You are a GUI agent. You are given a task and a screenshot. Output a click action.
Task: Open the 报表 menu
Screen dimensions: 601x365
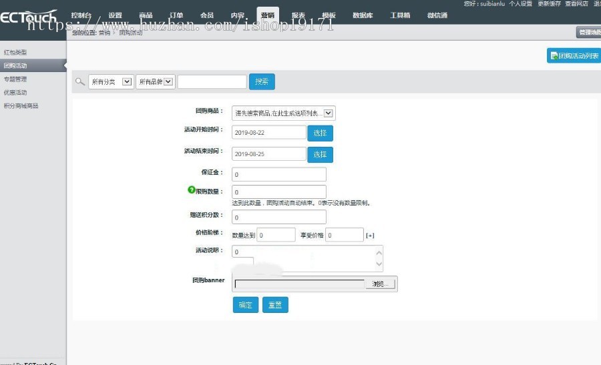(298, 15)
